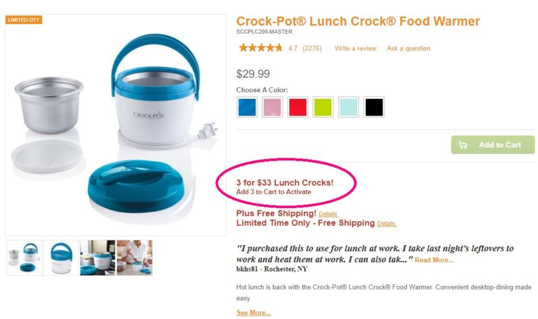View first thumbnail showing all crock parts
Image resolution: width=538 pixels, height=319 pixels.
pyautogui.click(x=24, y=258)
